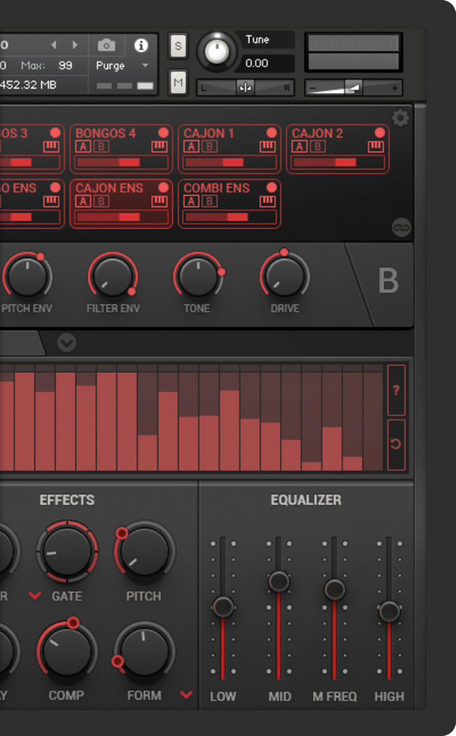
Task: Adjust CAJON 1 level bar
Action: coord(230,162)
